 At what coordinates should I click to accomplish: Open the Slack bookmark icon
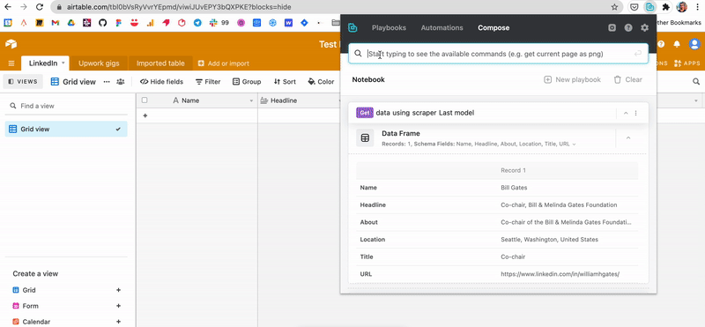click(213, 23)
